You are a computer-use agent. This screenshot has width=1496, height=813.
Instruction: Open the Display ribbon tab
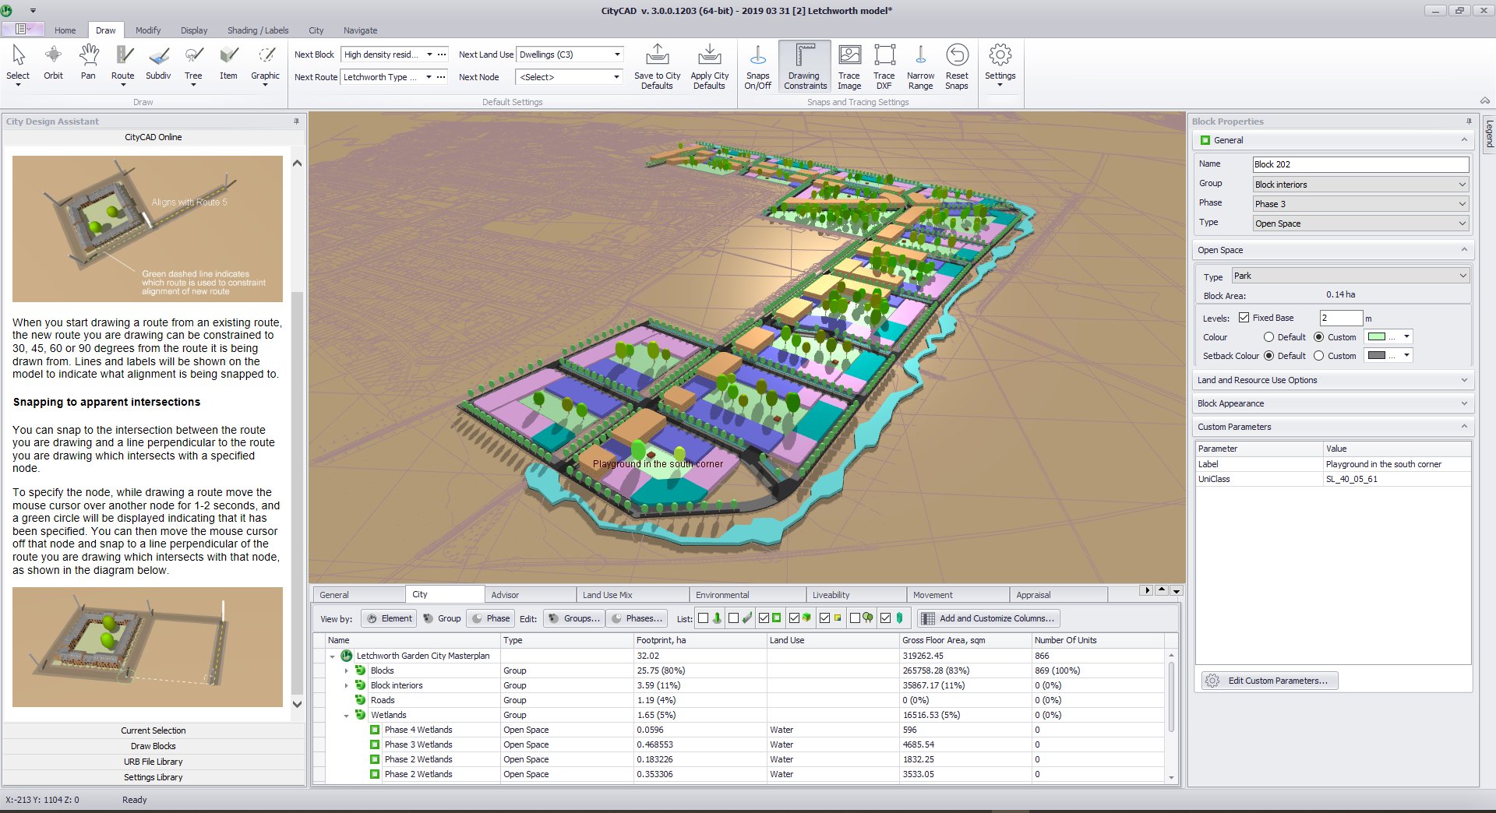[x=193, y=30]
